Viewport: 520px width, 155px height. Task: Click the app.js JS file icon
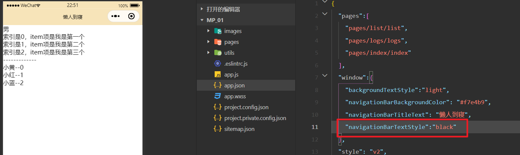(218, 75)
